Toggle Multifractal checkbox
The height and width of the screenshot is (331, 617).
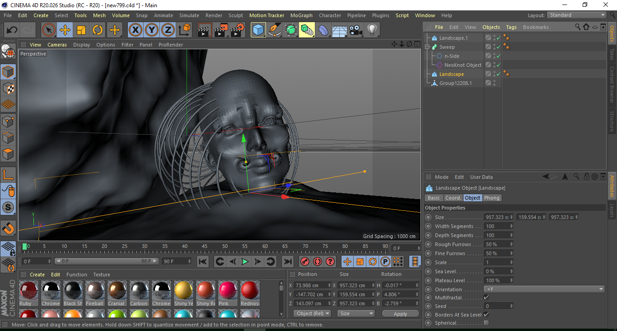486,298
